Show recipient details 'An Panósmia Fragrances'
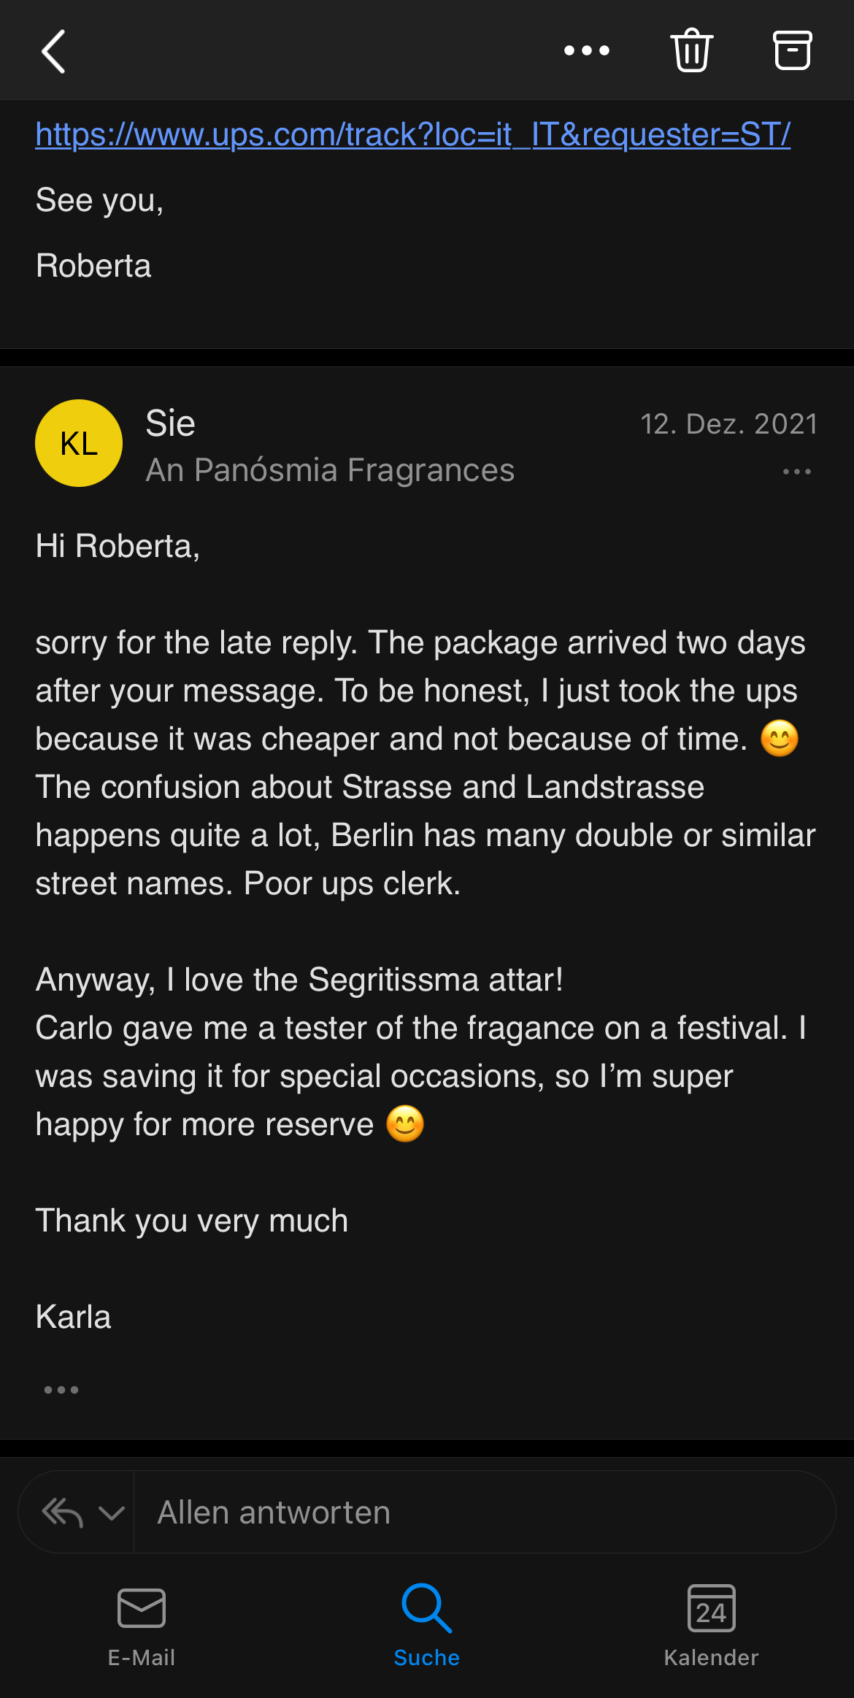 (330, 471)
